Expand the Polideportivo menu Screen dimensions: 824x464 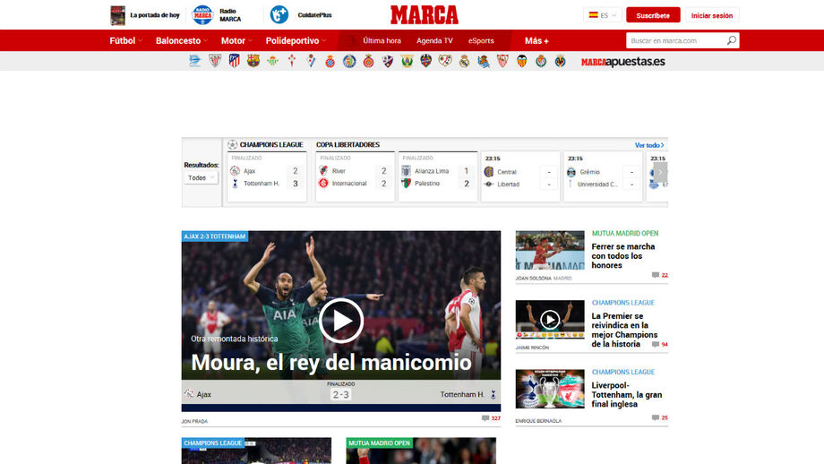click(x=296, y=40)
